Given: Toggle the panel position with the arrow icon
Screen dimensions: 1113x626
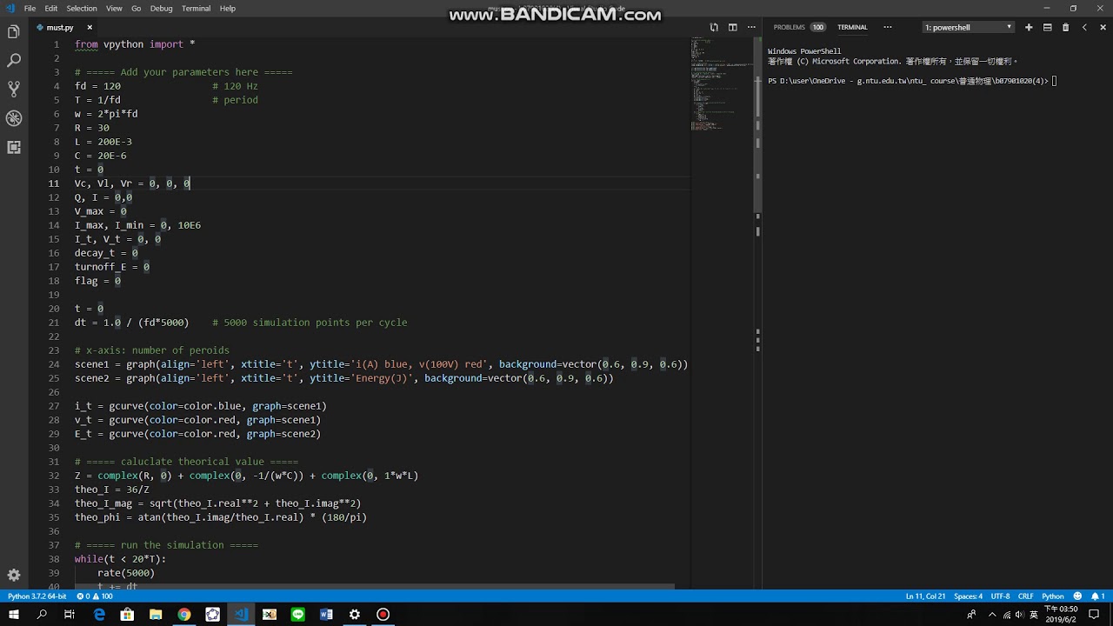Looking at the screenshot, I should [x=1084, y=27].
